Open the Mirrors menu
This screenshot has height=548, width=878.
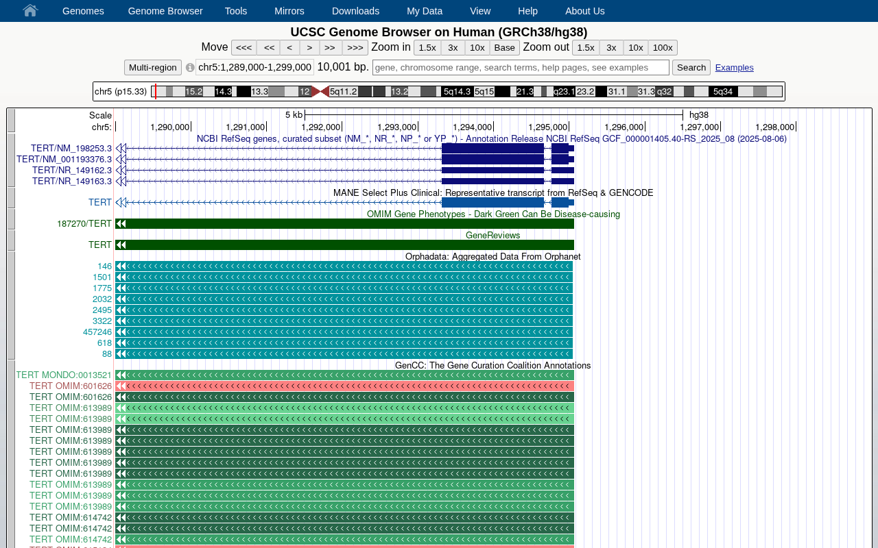click(x=289, y=11)
